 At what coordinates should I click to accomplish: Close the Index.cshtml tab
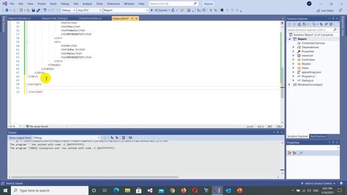[137, 18]
